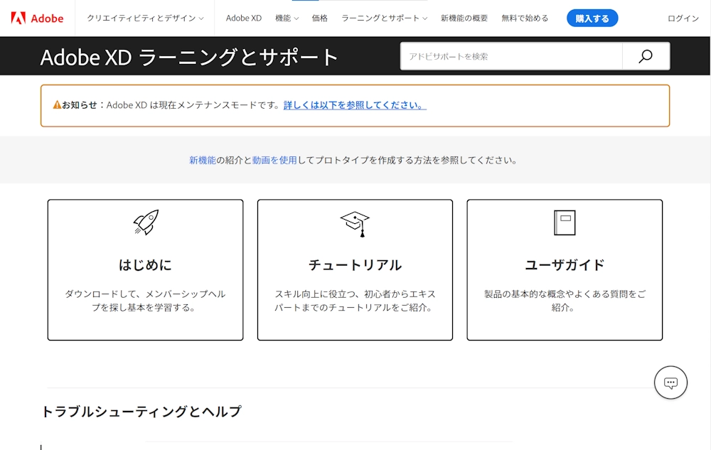
Task: Open the chat support bubble icon
Action: tap(670, 382)
